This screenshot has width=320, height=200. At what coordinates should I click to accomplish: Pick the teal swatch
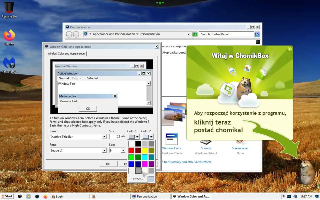click(x=151, y=157)
